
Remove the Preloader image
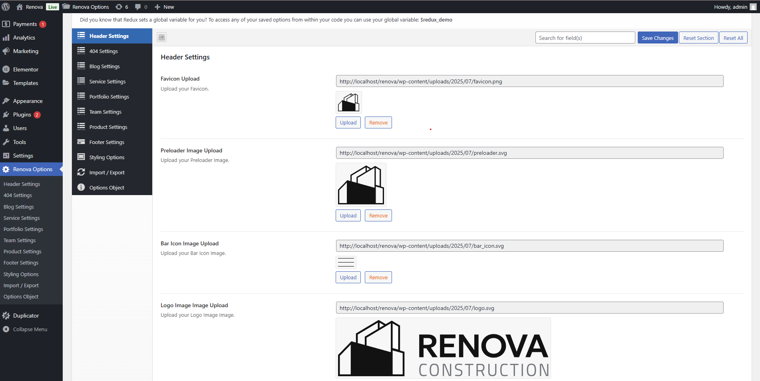click(378, 216)
